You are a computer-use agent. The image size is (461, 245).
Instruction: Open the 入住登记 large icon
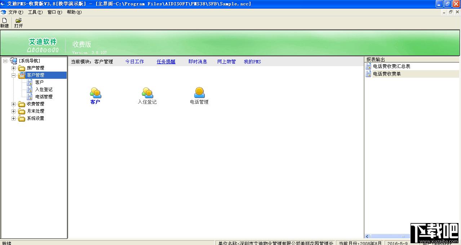pyautogui.click(x=147, y=93)
